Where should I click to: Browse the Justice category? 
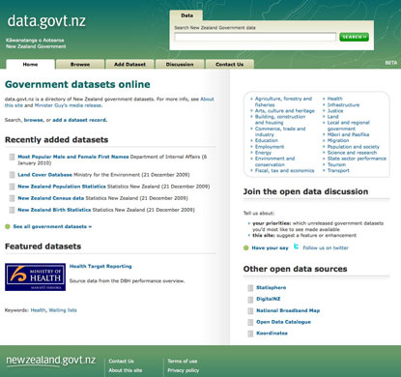(x=335, y=110)
